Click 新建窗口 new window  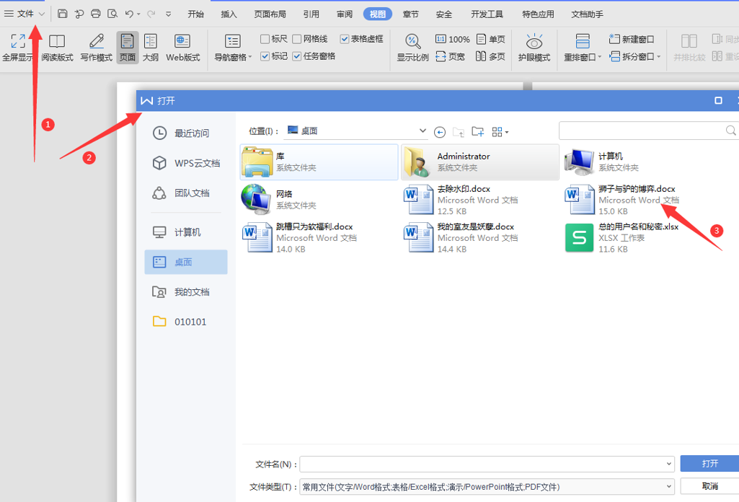coord(632,39)
